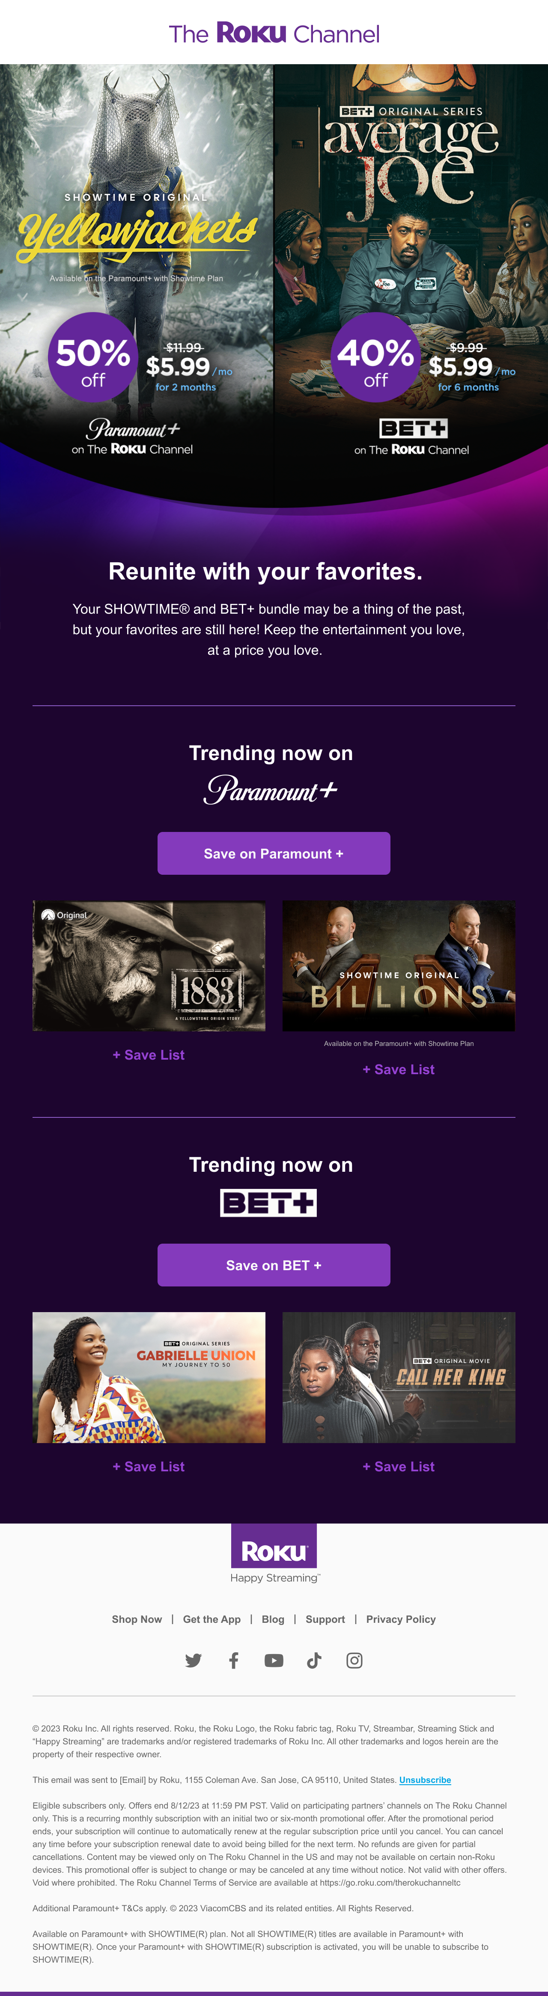Click Save on BET + button

click(274, 1265)
